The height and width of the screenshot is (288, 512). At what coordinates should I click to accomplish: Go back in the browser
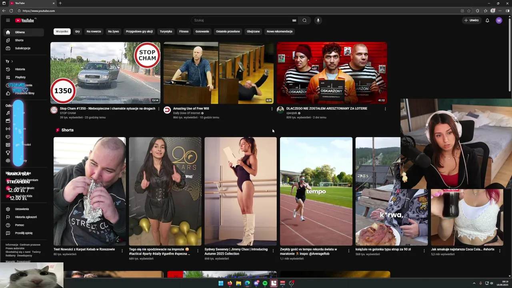[x=4, y=11]
